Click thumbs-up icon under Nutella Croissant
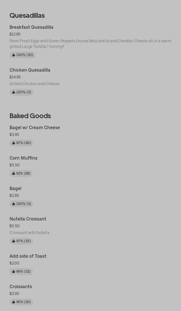Image resolution: width=181 pixels, height=311 pixels. pyautogui.click(x=13, y=241)
